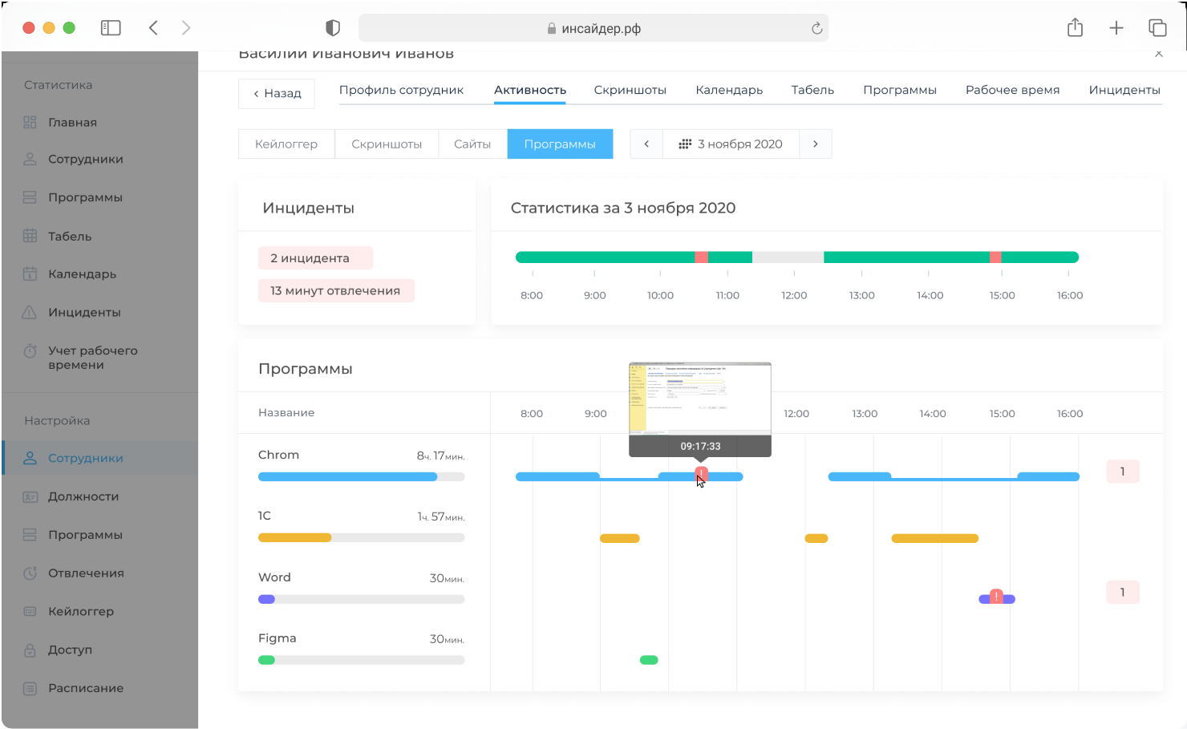
Task: Select the Кейлоггер filter button
Action: click(286, 144)
